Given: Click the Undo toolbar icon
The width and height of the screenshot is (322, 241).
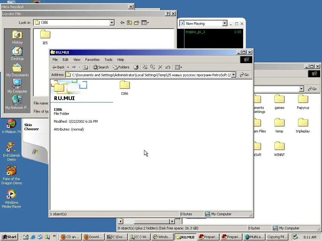Looking at the screenshot, I should tap(168, 67).
